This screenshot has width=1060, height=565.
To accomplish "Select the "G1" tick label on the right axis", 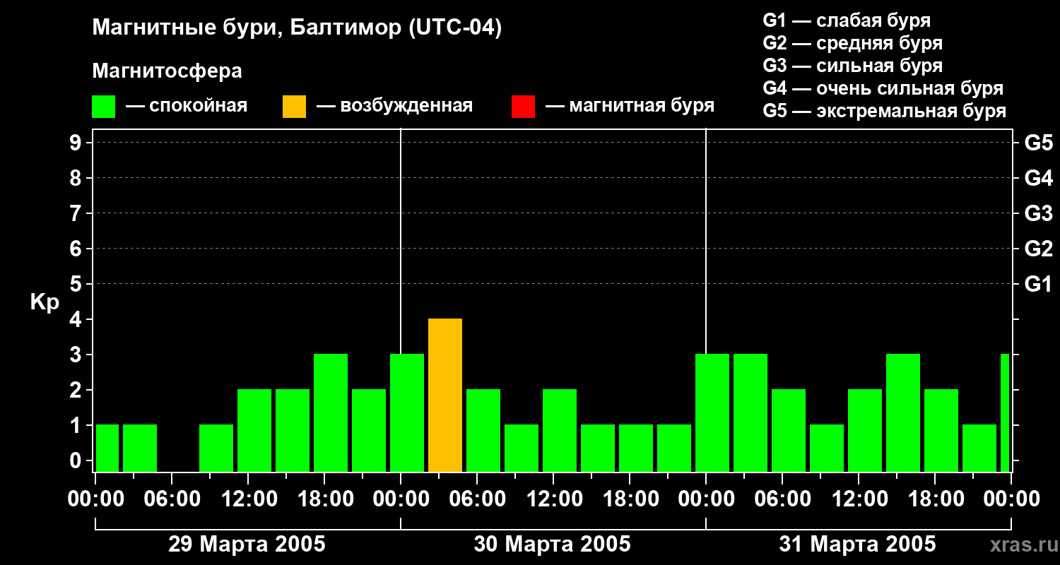I will pos(1039,284).
